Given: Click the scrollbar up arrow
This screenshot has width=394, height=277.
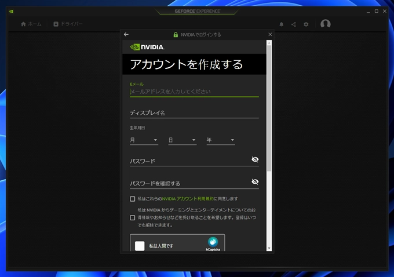Looking at the screenshot, I should pyautogui.click(x=269, y=43).
